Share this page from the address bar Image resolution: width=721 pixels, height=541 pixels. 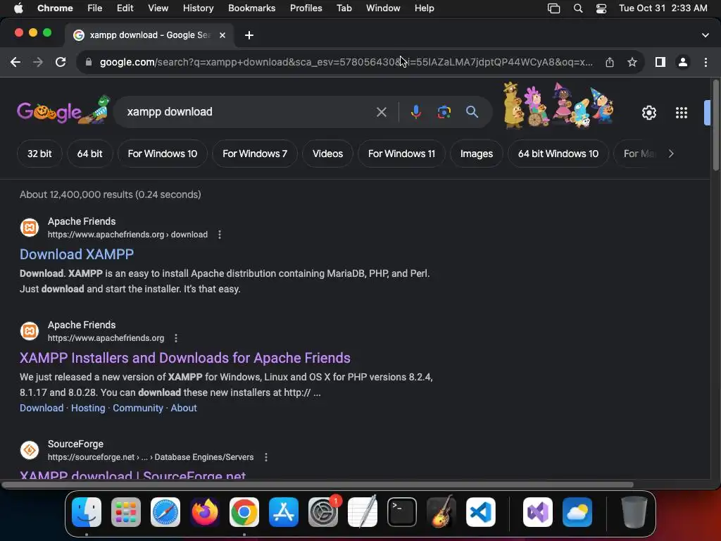click(x=610, y=62)
